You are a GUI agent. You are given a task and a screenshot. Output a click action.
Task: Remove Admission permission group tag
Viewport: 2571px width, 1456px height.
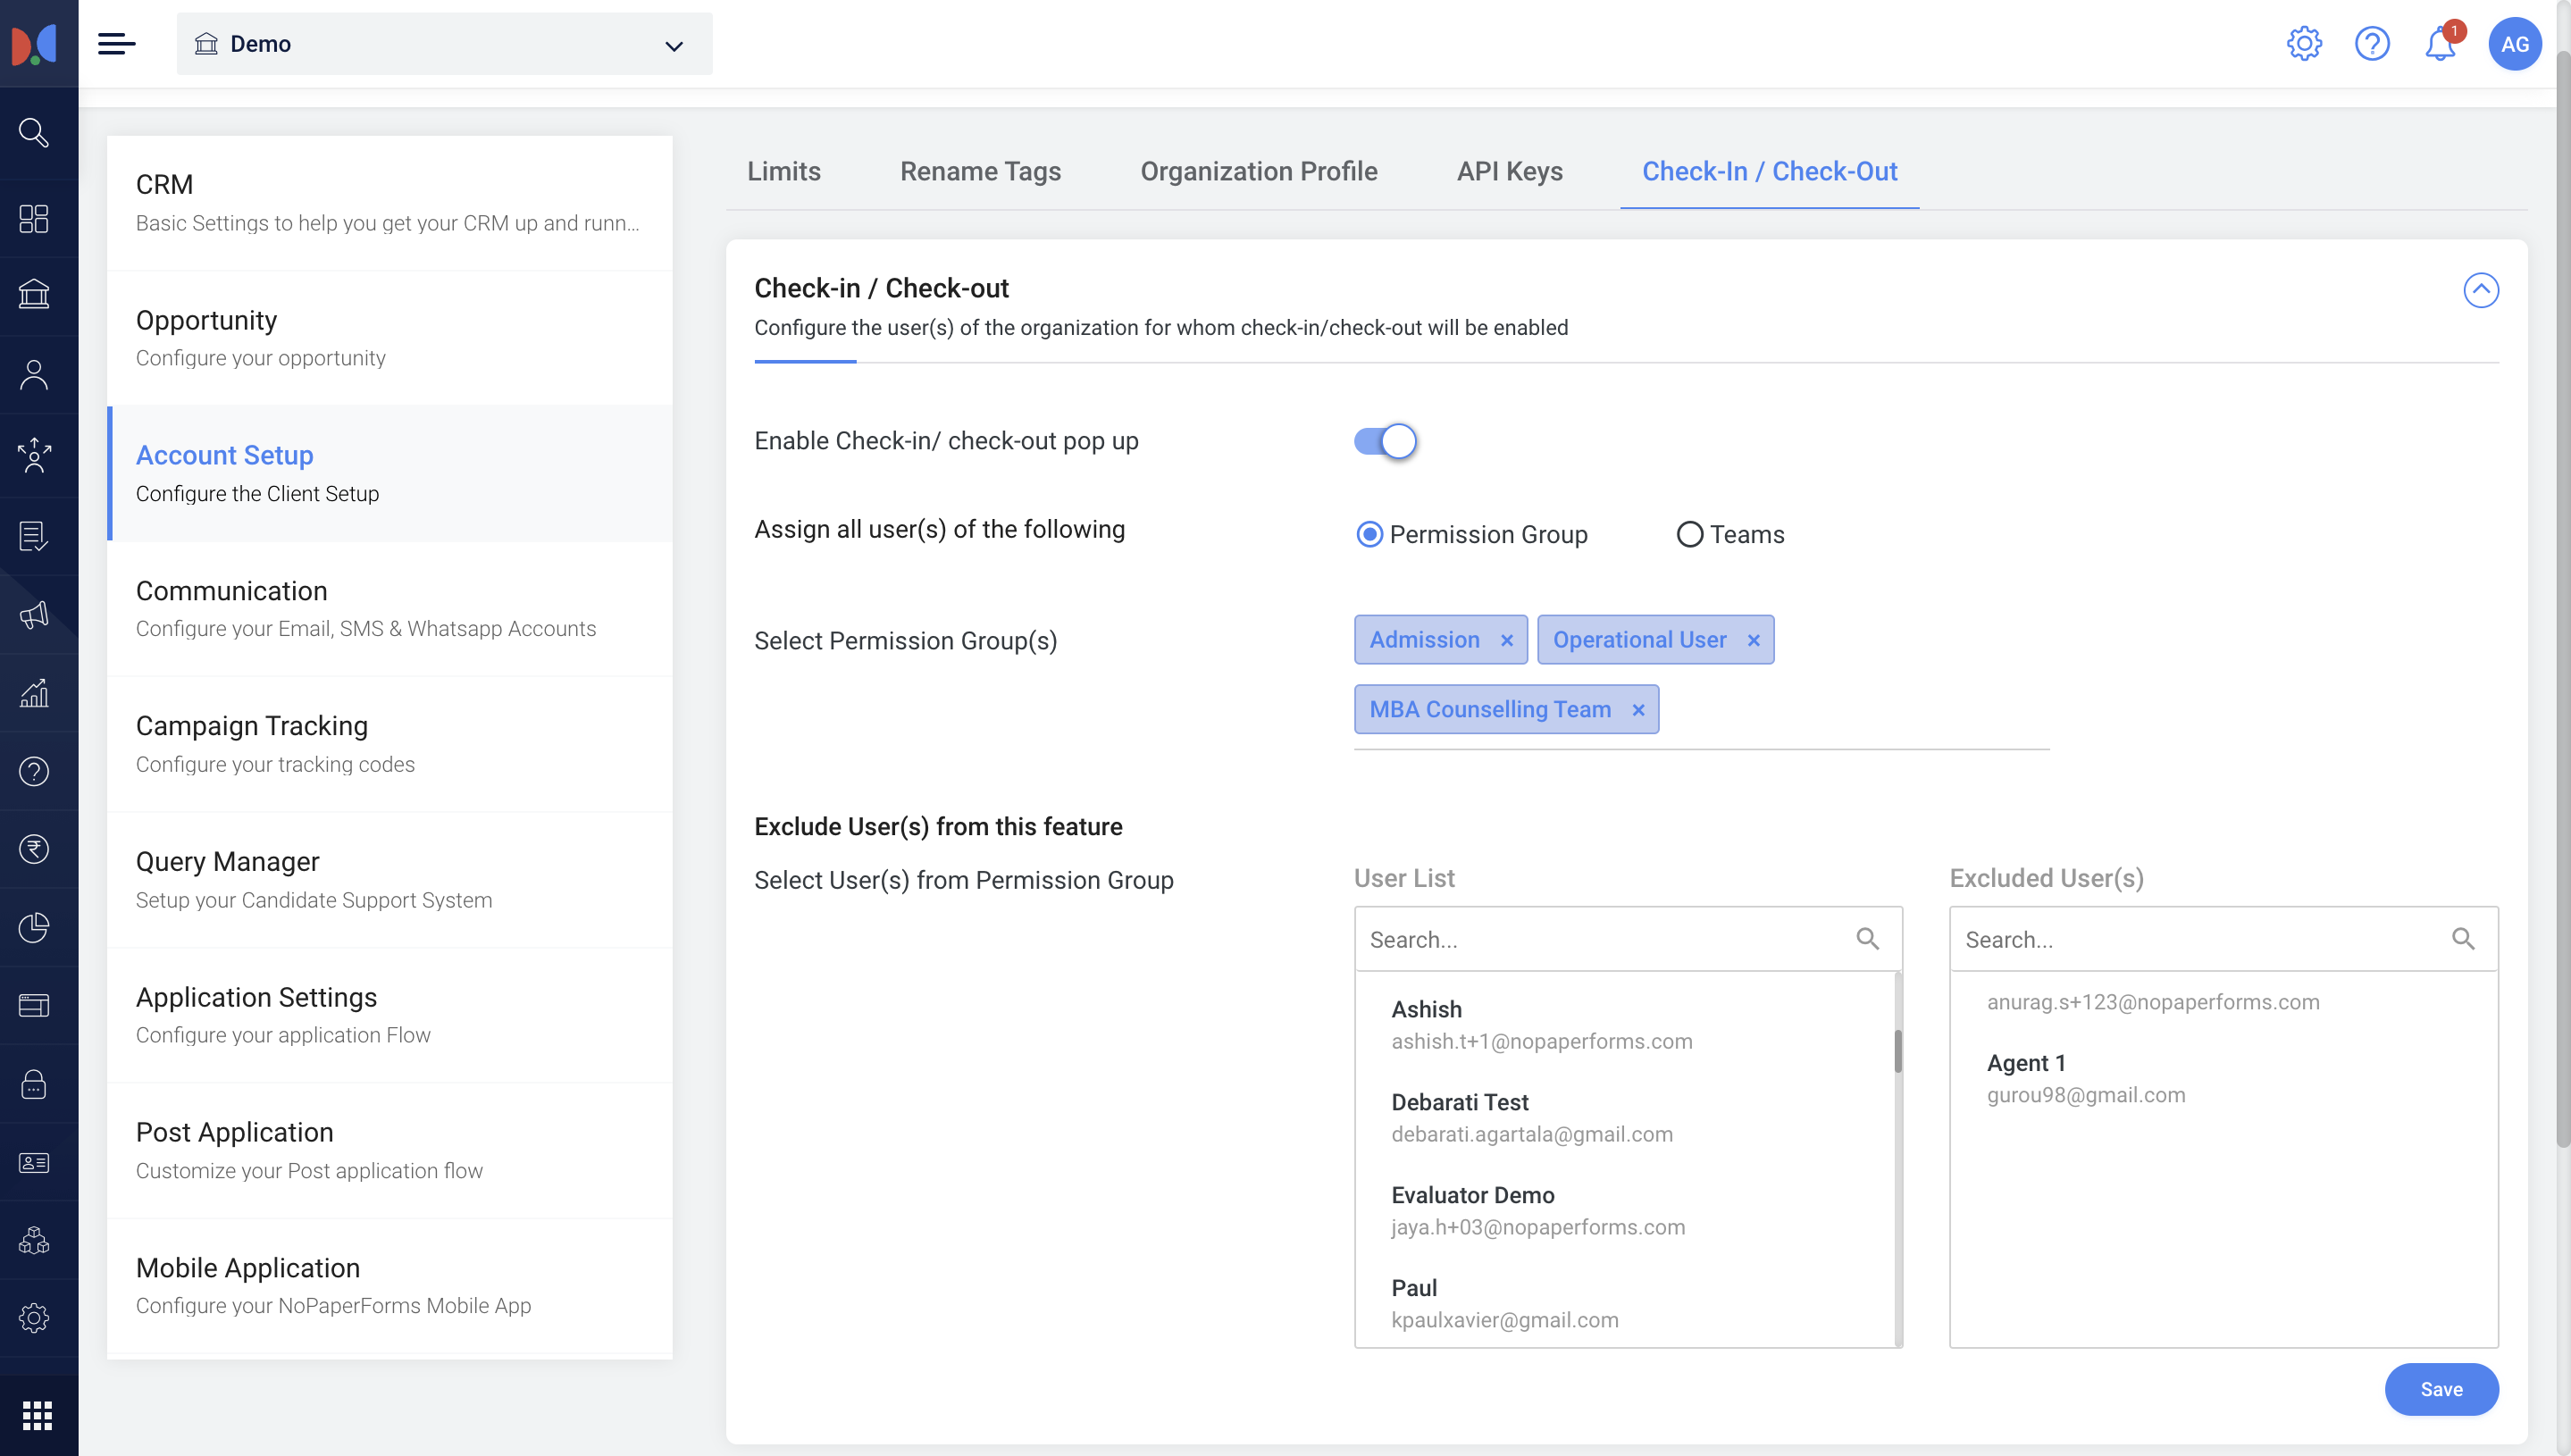[1506, 640]
